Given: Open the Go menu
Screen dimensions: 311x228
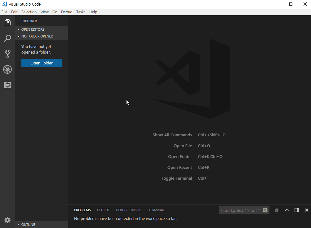Looking at the screenshot, I should pyautogui.click(x=55, y=12).
